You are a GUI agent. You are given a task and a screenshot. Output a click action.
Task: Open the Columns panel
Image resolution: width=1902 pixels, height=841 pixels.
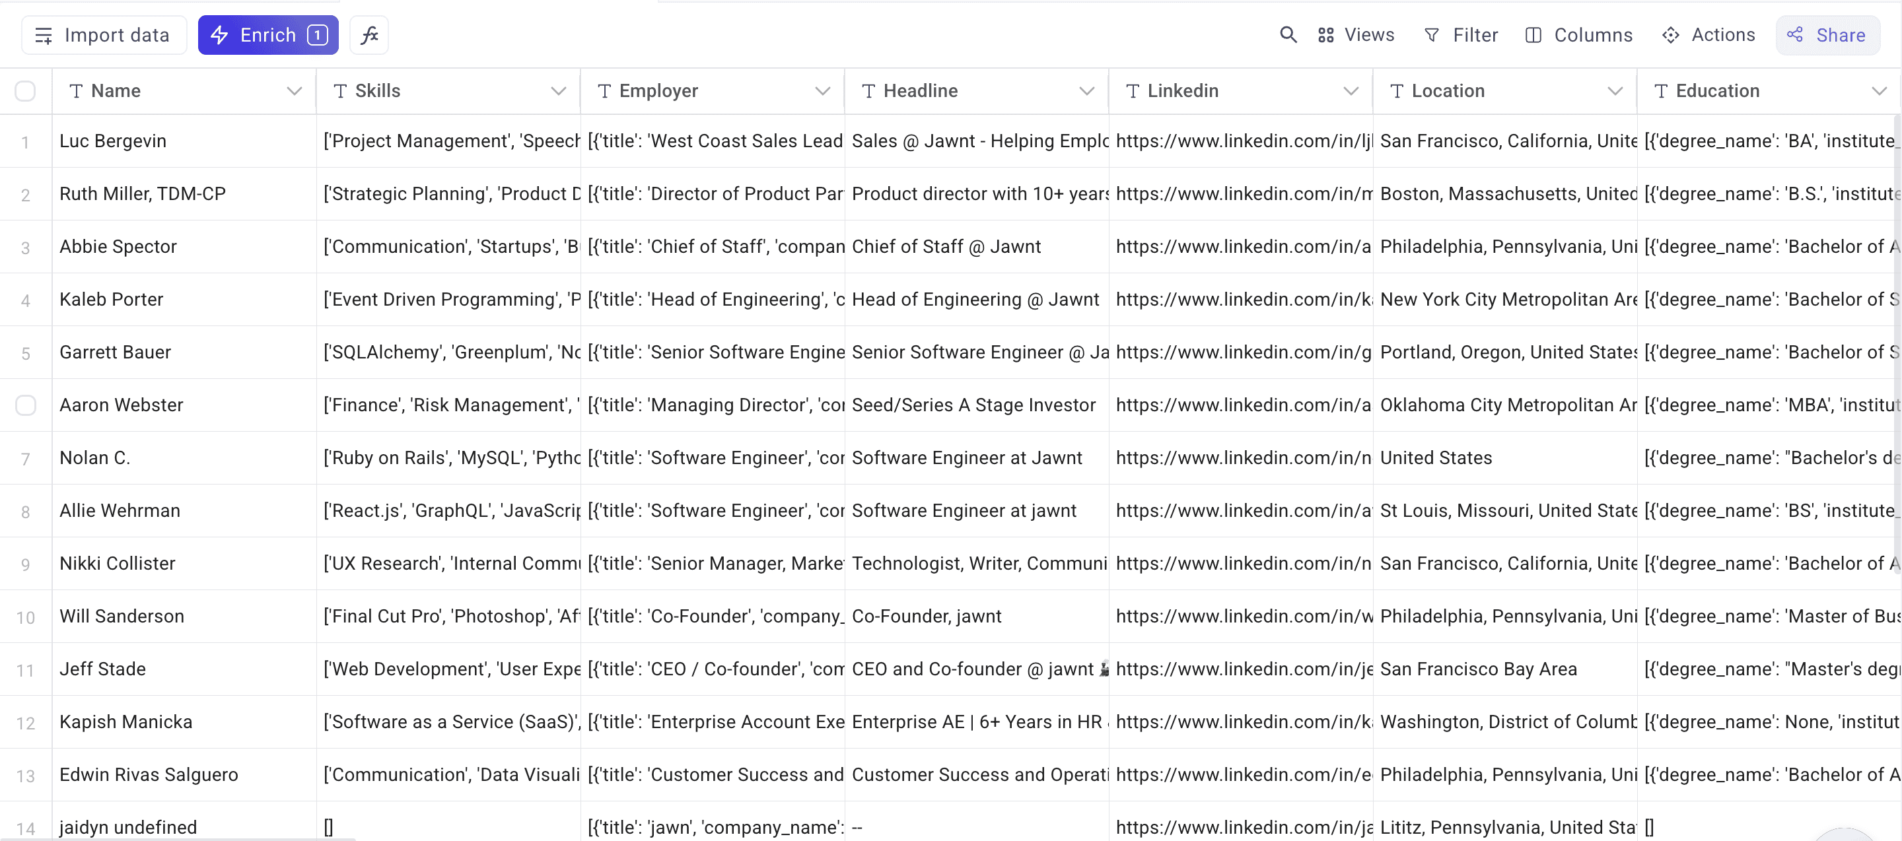[1578, 35]
